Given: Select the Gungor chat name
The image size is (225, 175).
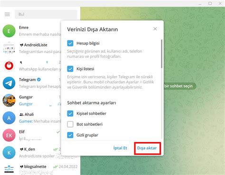Looking at the screenshot, I should (26, 97).
